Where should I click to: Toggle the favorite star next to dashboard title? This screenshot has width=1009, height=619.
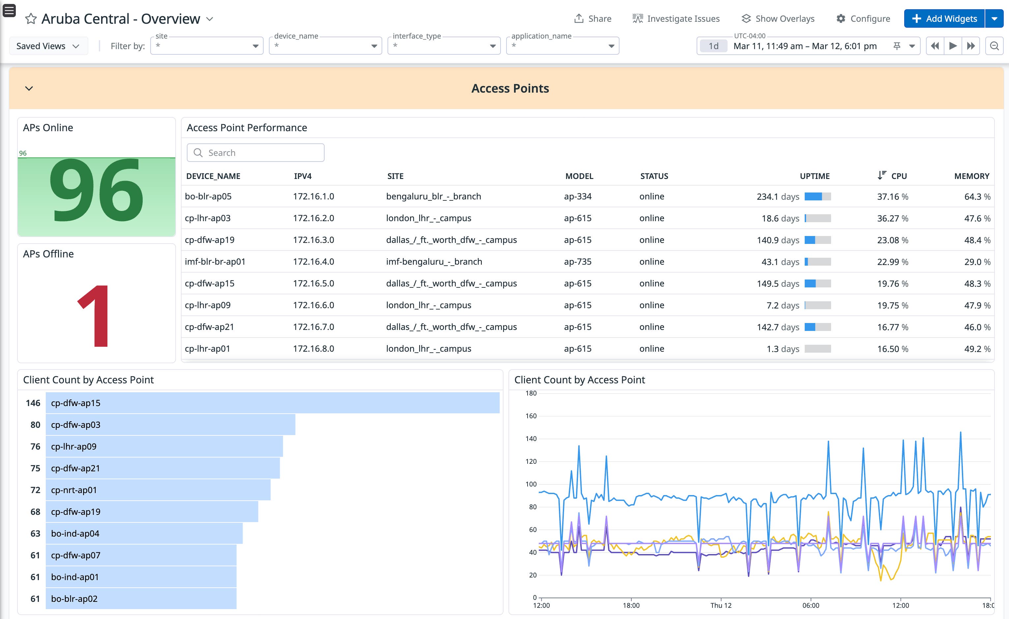pyautogui.click(x=30, y=18)
